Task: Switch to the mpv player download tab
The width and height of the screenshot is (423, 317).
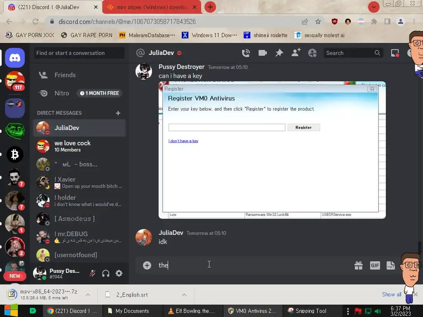Action: [x=152, y=7]
